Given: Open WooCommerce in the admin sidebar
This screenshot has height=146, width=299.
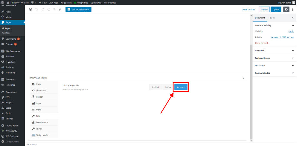Looking at the screenshot, I should (12, 51).
